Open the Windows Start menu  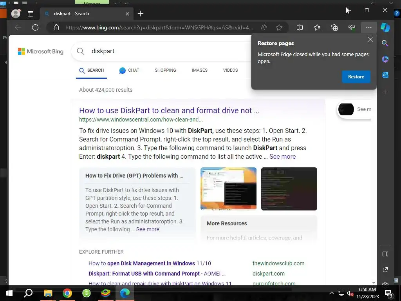[x=9, y=293]
